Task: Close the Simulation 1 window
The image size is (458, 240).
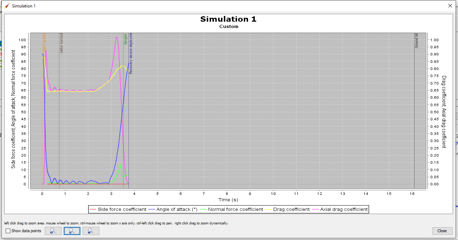Action: 450,5
